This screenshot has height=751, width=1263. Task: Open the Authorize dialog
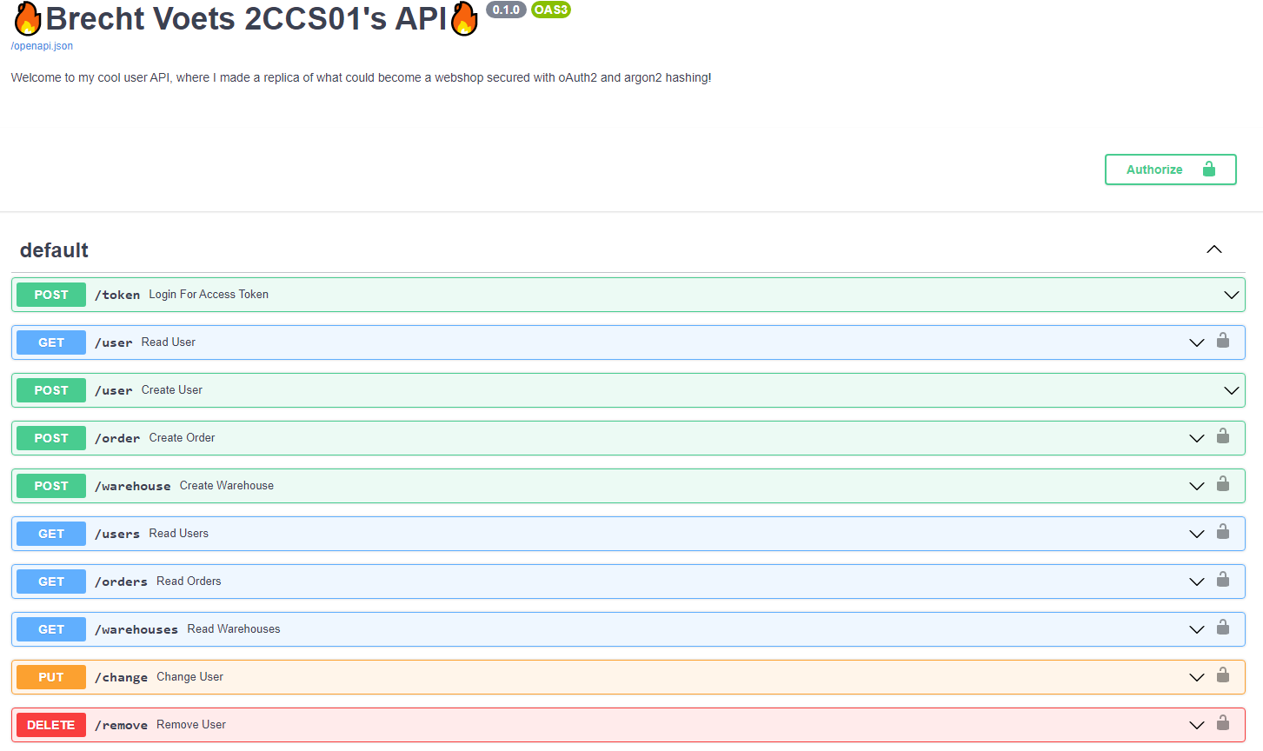point(1153,169)
